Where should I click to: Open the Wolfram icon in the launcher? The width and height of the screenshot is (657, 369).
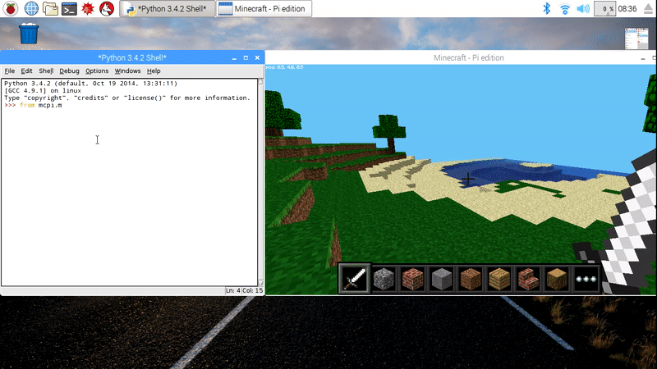coord(88,9)
